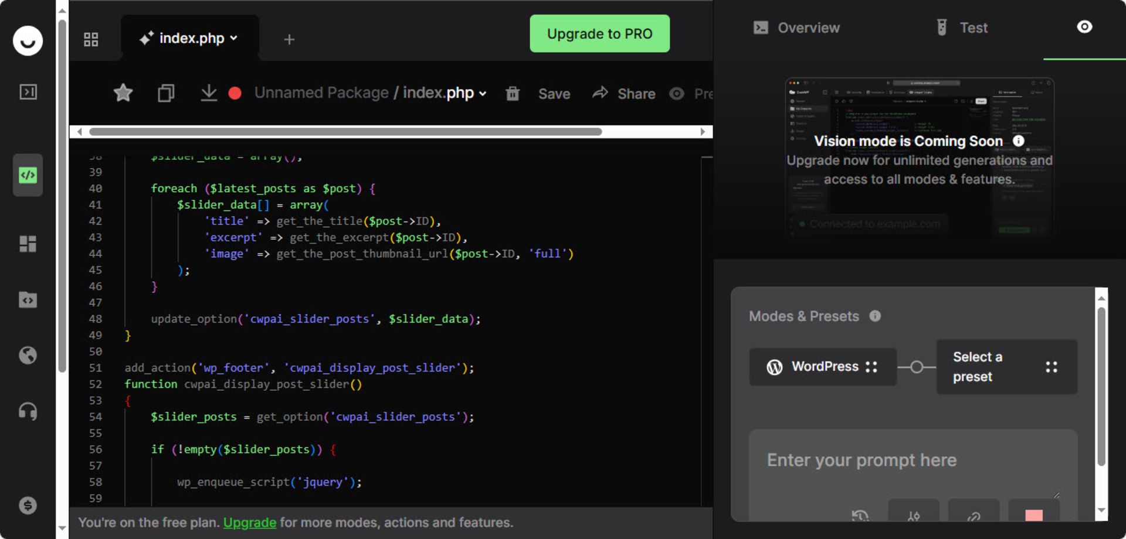Click the Share arrow icon
Viewport: 1126px width, 539px height.
pyautogui.click(x=600, y=93)
